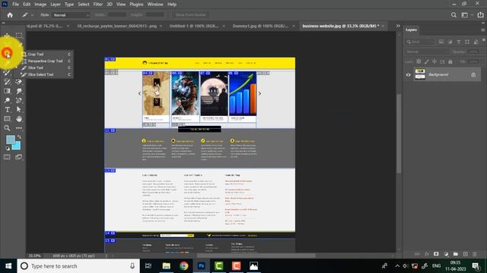Open the Plugins menu
The width and height of the screenshot is (487, 273).
136,5
